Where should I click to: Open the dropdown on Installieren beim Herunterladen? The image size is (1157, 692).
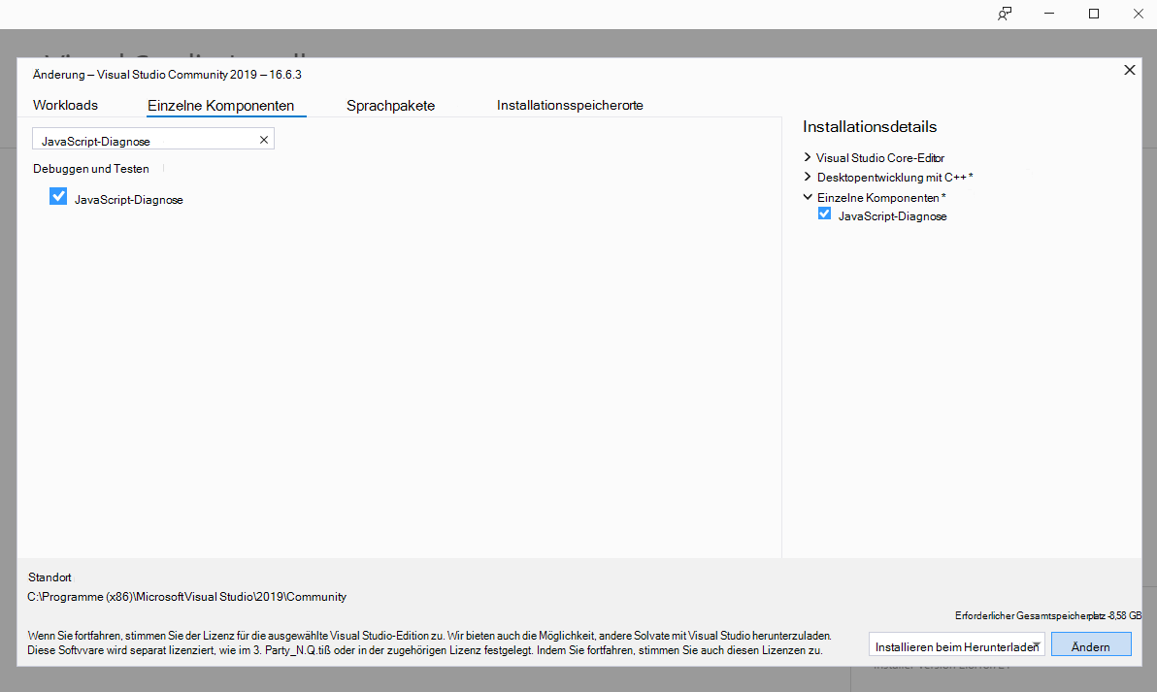[1037, 644]
